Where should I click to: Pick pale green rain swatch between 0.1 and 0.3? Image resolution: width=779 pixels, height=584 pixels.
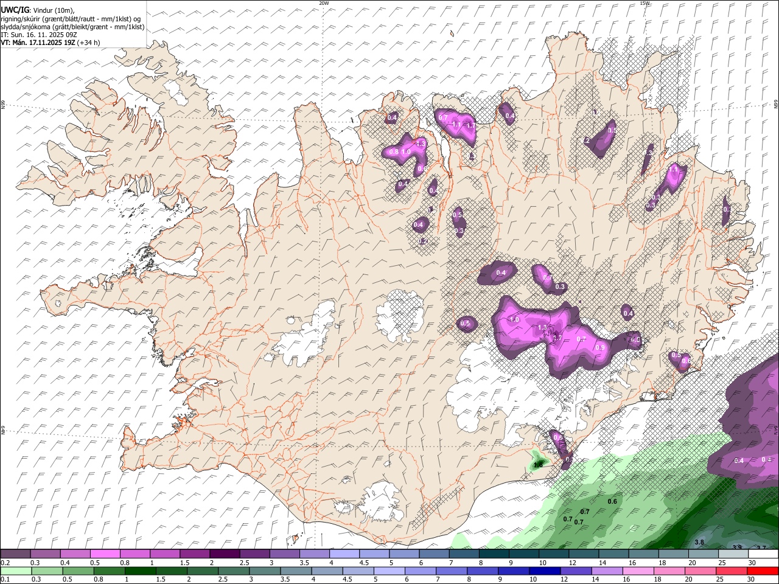click(x=16, y=571)
